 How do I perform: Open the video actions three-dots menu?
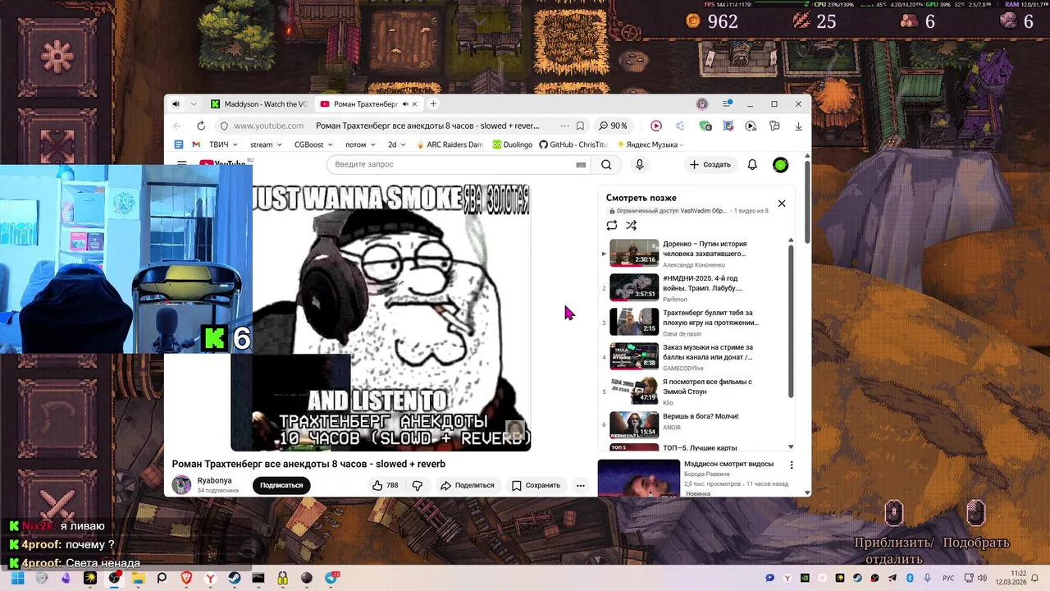(x=580, y=485)
